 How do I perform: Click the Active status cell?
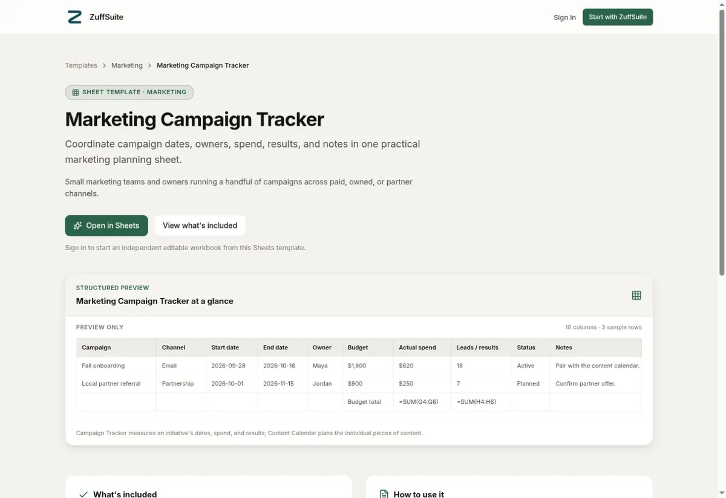531,366
